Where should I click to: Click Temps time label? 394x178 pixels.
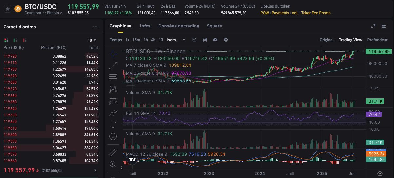point(116,40)
